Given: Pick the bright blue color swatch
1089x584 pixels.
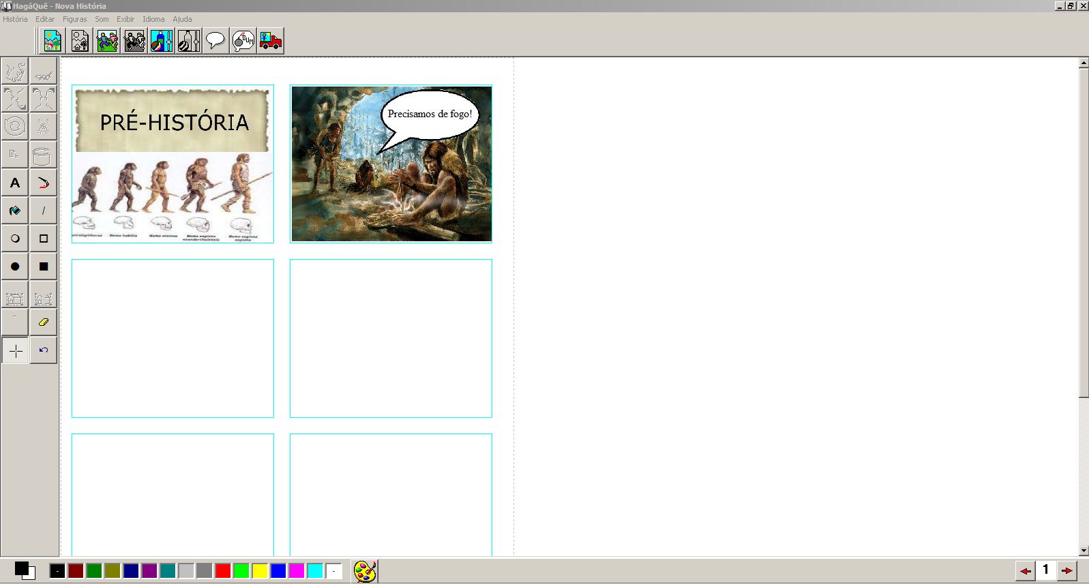Looking at the screenshot, I should coord(278,571).
